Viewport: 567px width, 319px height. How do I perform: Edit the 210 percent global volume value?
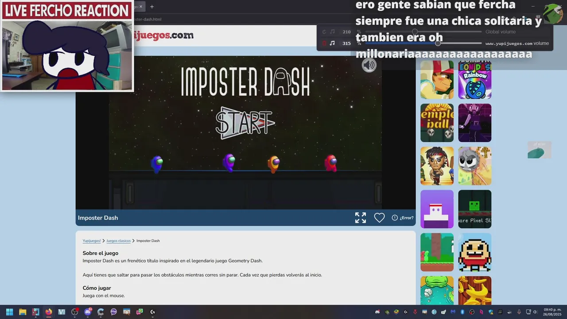pos(346,32)
